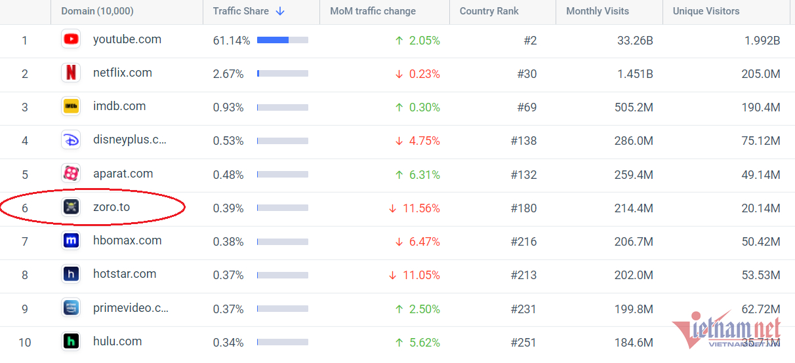Image resolution: width=795 pixels, height=363 pixels.
Task: Click the Netflix logo icon
Action: point(71,73)
